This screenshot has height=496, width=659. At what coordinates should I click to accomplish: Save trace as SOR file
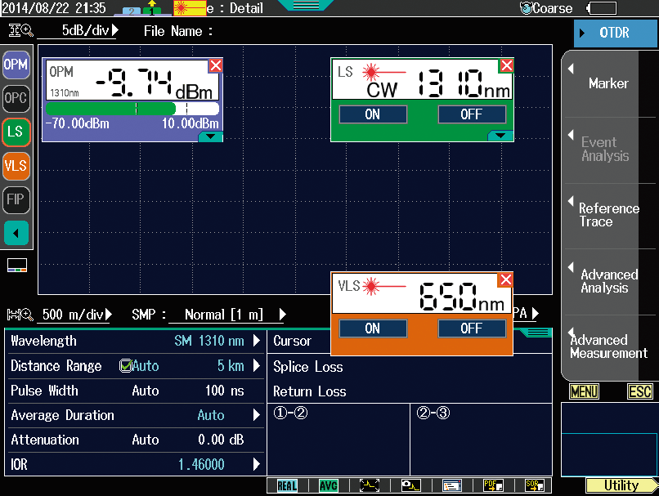pyautogui.click(x=535, y=485)
